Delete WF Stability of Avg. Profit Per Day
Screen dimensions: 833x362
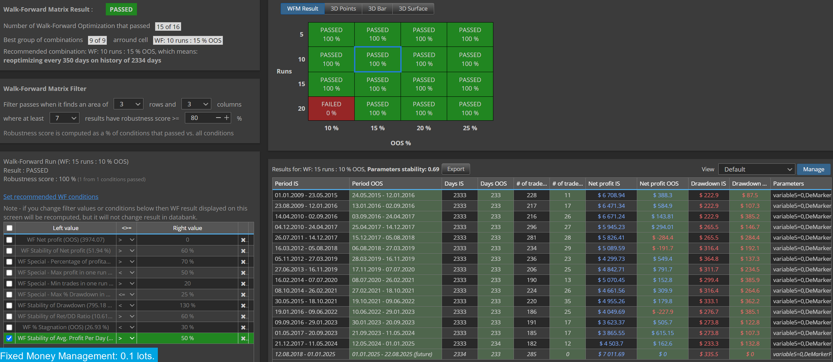pyautogui.click(x=243, y=338)
